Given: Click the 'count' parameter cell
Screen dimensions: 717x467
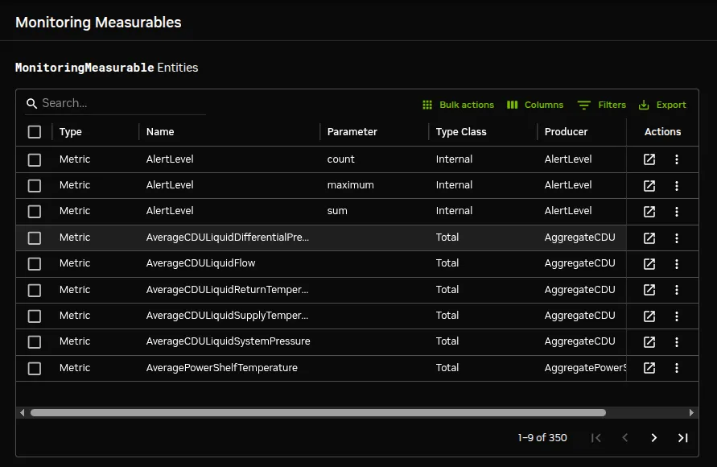Looking at the screenshot, I should [x=340, y=159].
